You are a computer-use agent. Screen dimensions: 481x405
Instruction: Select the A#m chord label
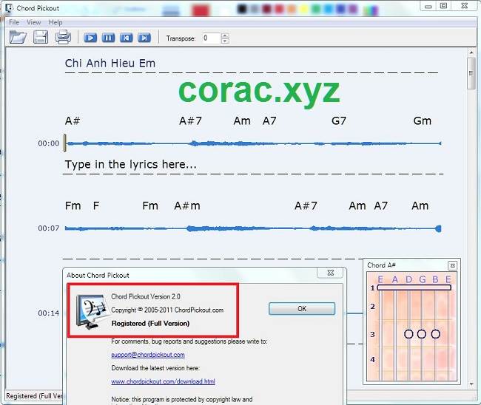pos(187,205)
